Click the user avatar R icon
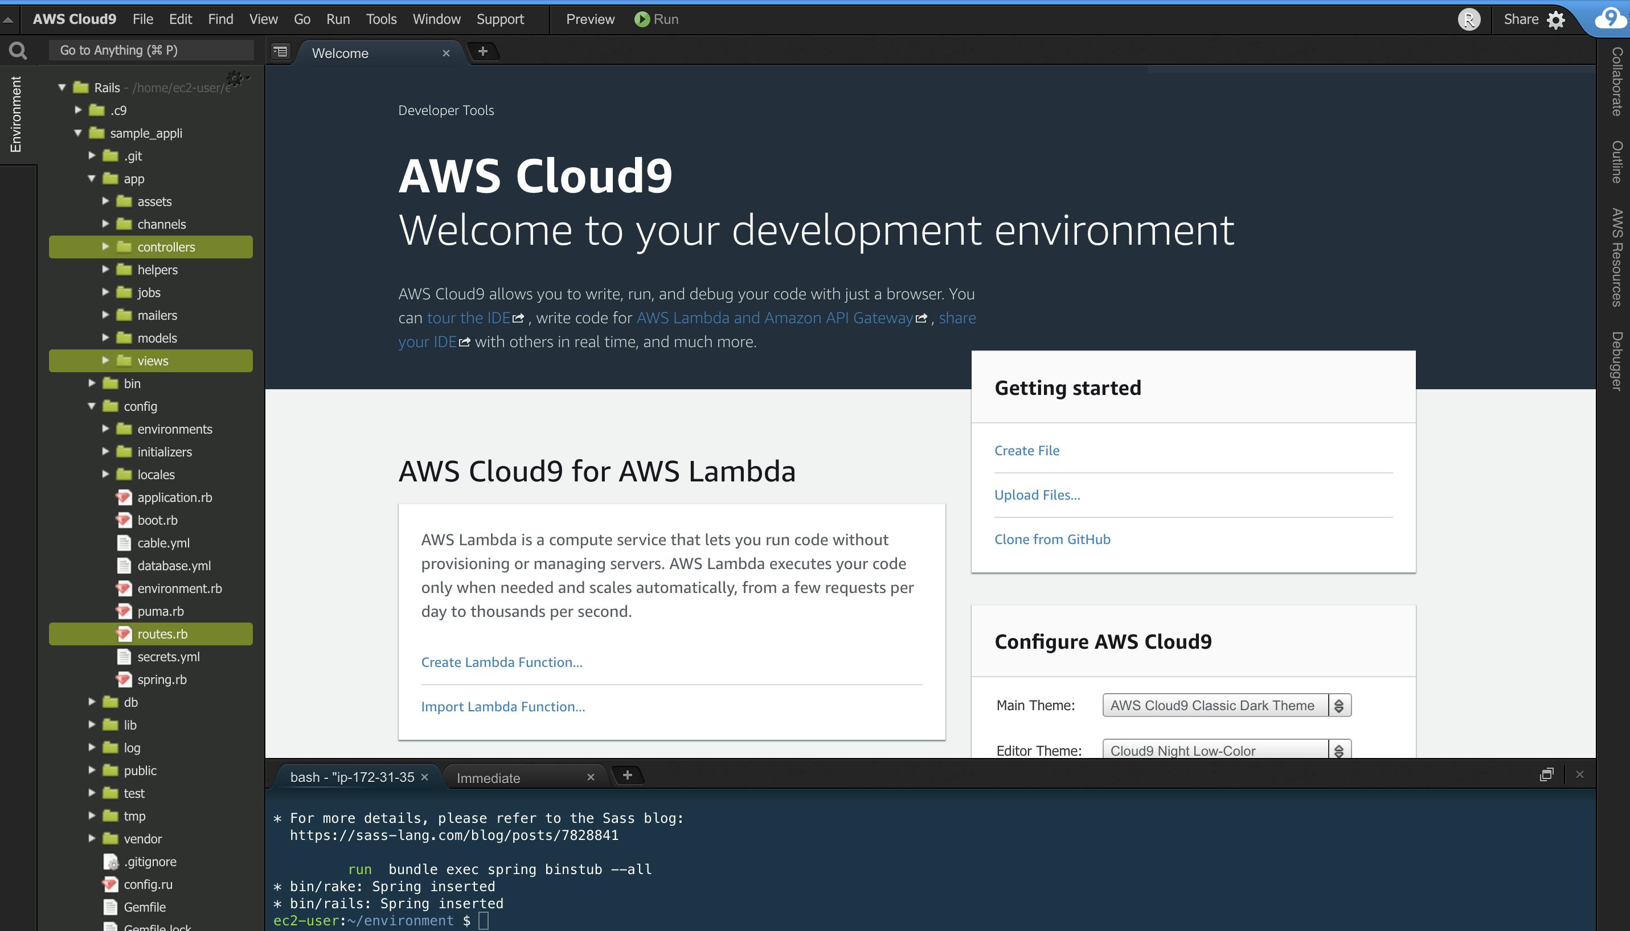 pyautogui.click(x=1468, y=20)
